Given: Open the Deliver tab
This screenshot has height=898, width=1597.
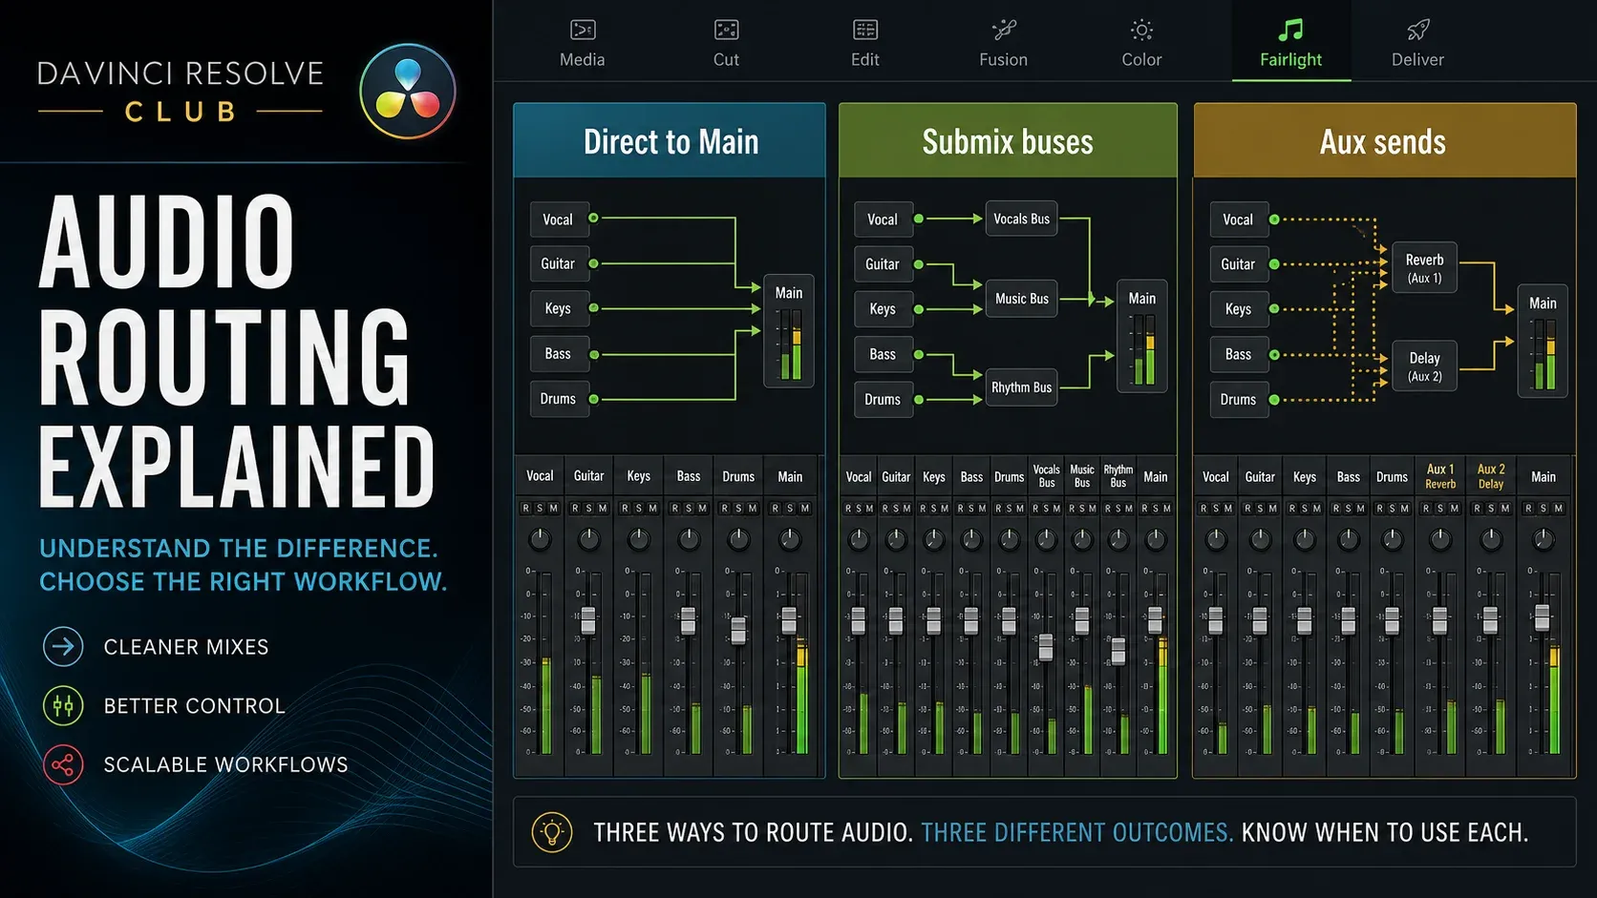Looking at the screenshot, I should click(1417, 44).
